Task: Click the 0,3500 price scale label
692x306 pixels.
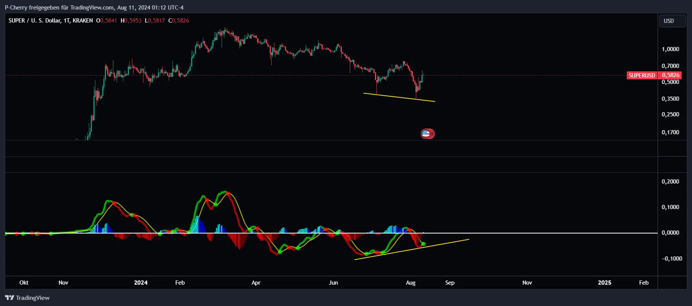Action: (670, 99)
